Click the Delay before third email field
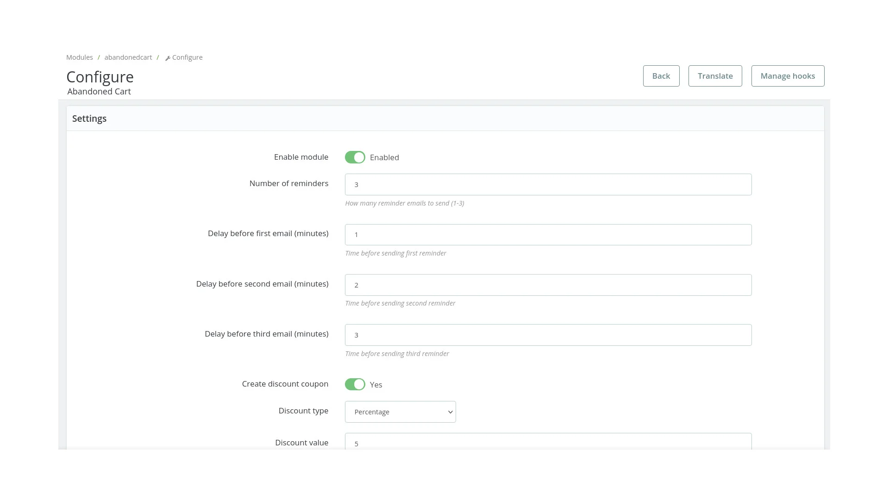Image resolution: width=889 pixels, height=500 pixels. (x=548, y=335)
